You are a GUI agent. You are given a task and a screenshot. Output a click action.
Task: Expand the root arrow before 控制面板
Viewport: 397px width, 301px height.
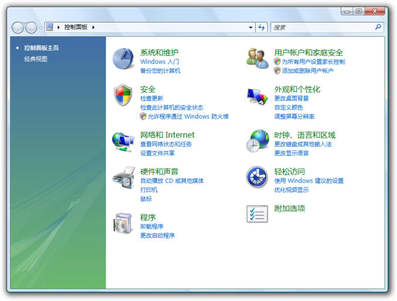(58, 27)
